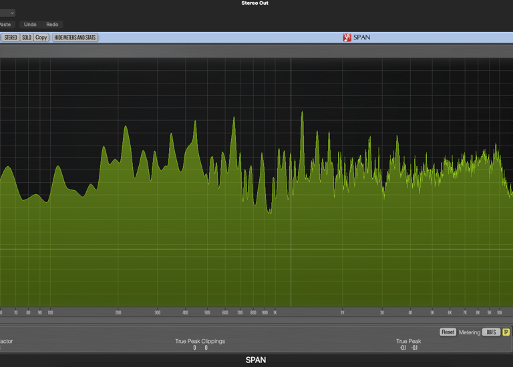Click the Stereo Out window title
Viewport: 513px width, 367px height.
255,3
